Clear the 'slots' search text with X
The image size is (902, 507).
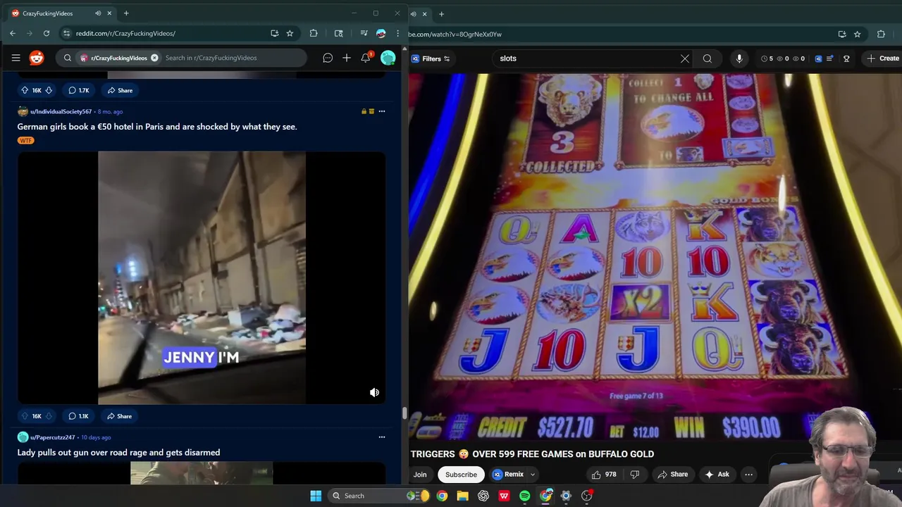pyautogui.click(x=685, y=58)
